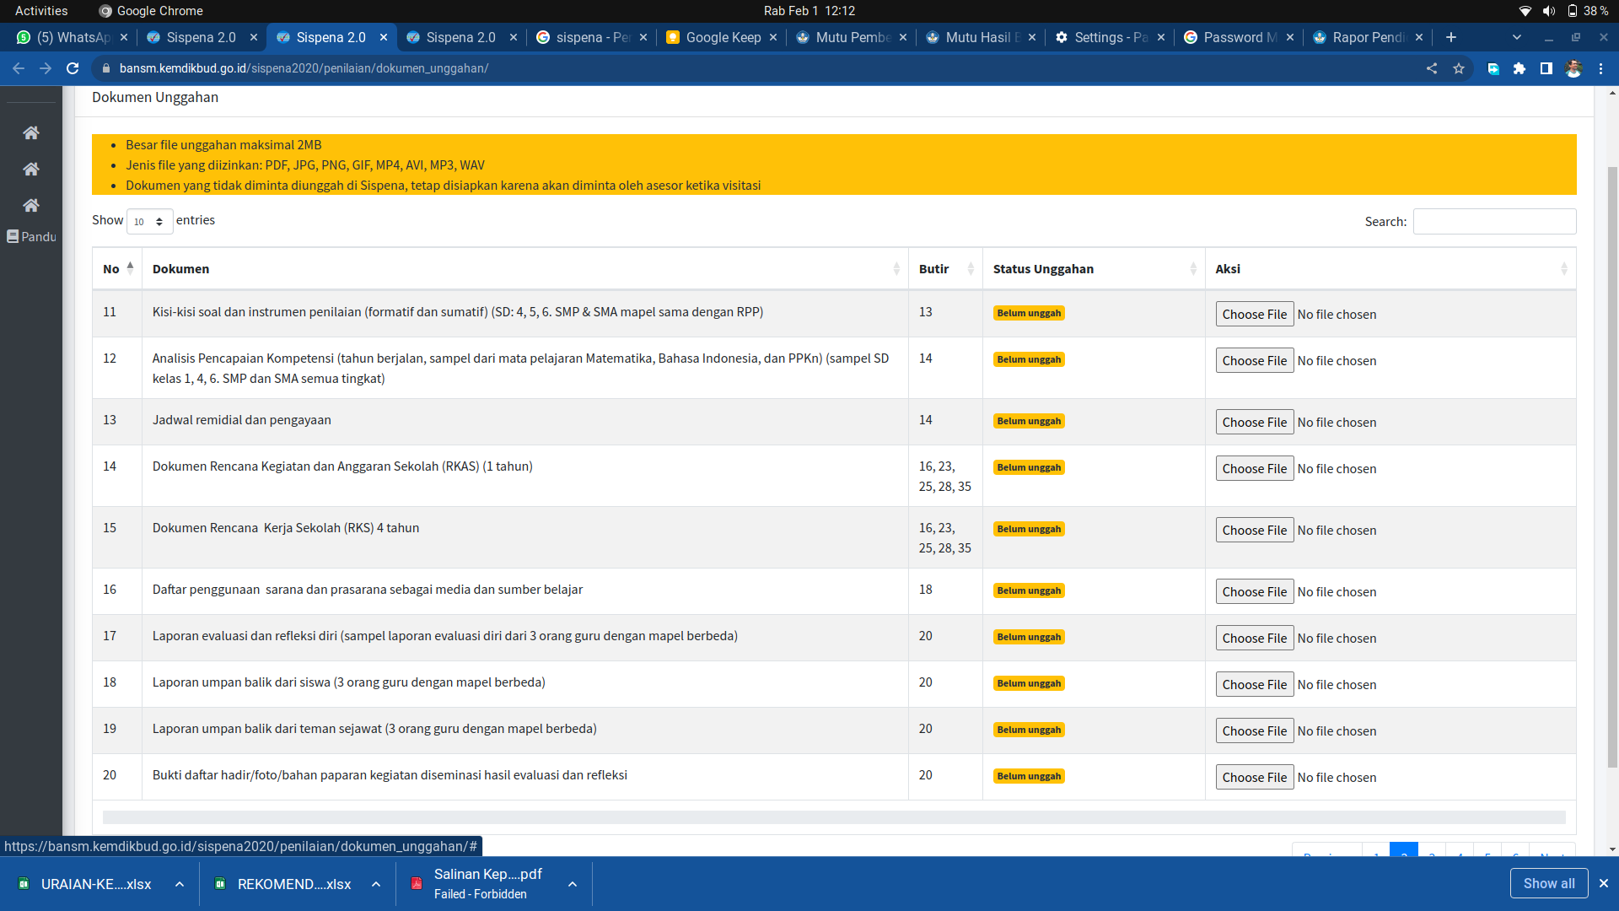The height and width of the screenshot is (911, 1619).
Task: Choose File for Analisis Pencapaian Kompetensi
Action: 1255,360
